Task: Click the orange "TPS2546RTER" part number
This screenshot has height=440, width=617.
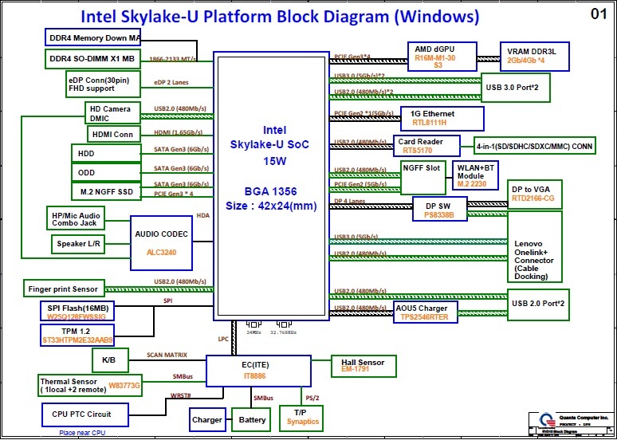Action: click(424, 316)
